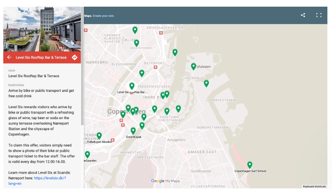Click the green pin on shaleøen label

(193, 67)
